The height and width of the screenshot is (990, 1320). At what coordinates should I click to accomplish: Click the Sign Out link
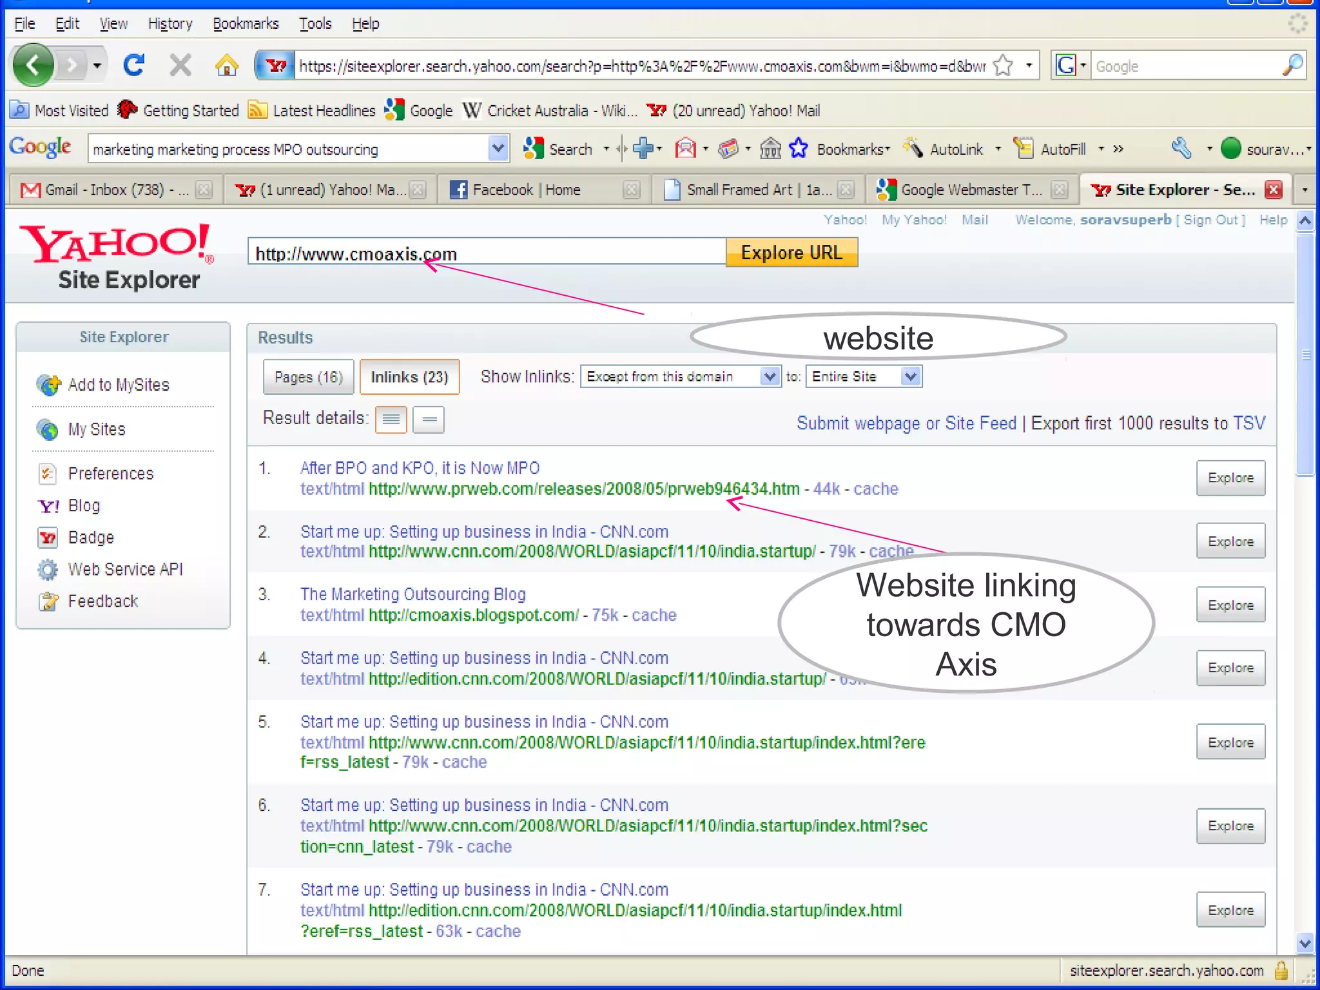[1210, 220]
